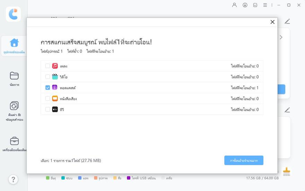Image resolution: width=305 pixels, height=191 pixels.
Task: Check the วิดีโอ (Video) checkbox
Action: click(x=48, y=77)
